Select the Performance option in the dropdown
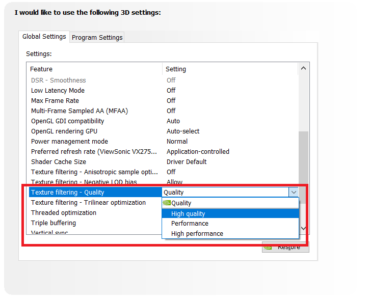The height and width of the screenshot is (300, 369). pos(190,223)
